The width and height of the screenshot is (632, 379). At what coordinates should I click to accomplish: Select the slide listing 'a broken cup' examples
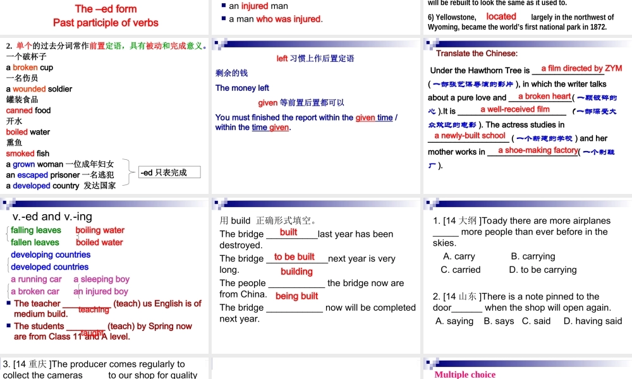104,116
